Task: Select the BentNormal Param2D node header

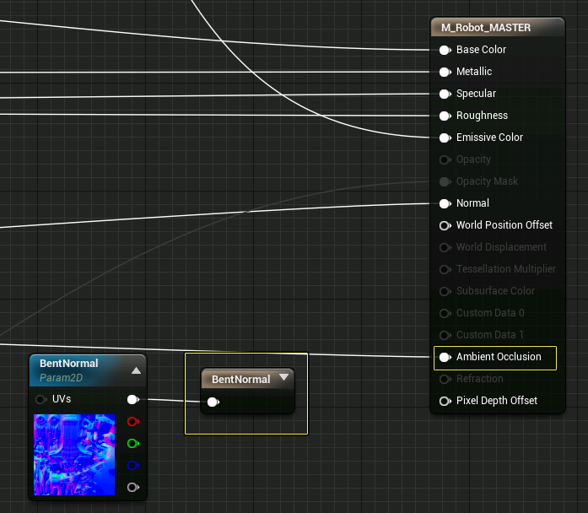Action: click(88, 370)
